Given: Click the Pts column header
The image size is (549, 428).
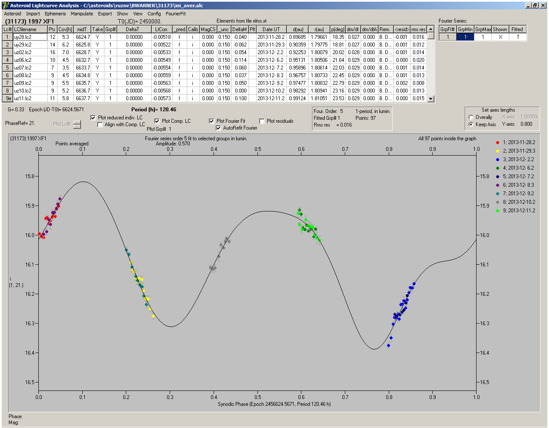Looking at the screenshot, I should [x=52, y=29].
